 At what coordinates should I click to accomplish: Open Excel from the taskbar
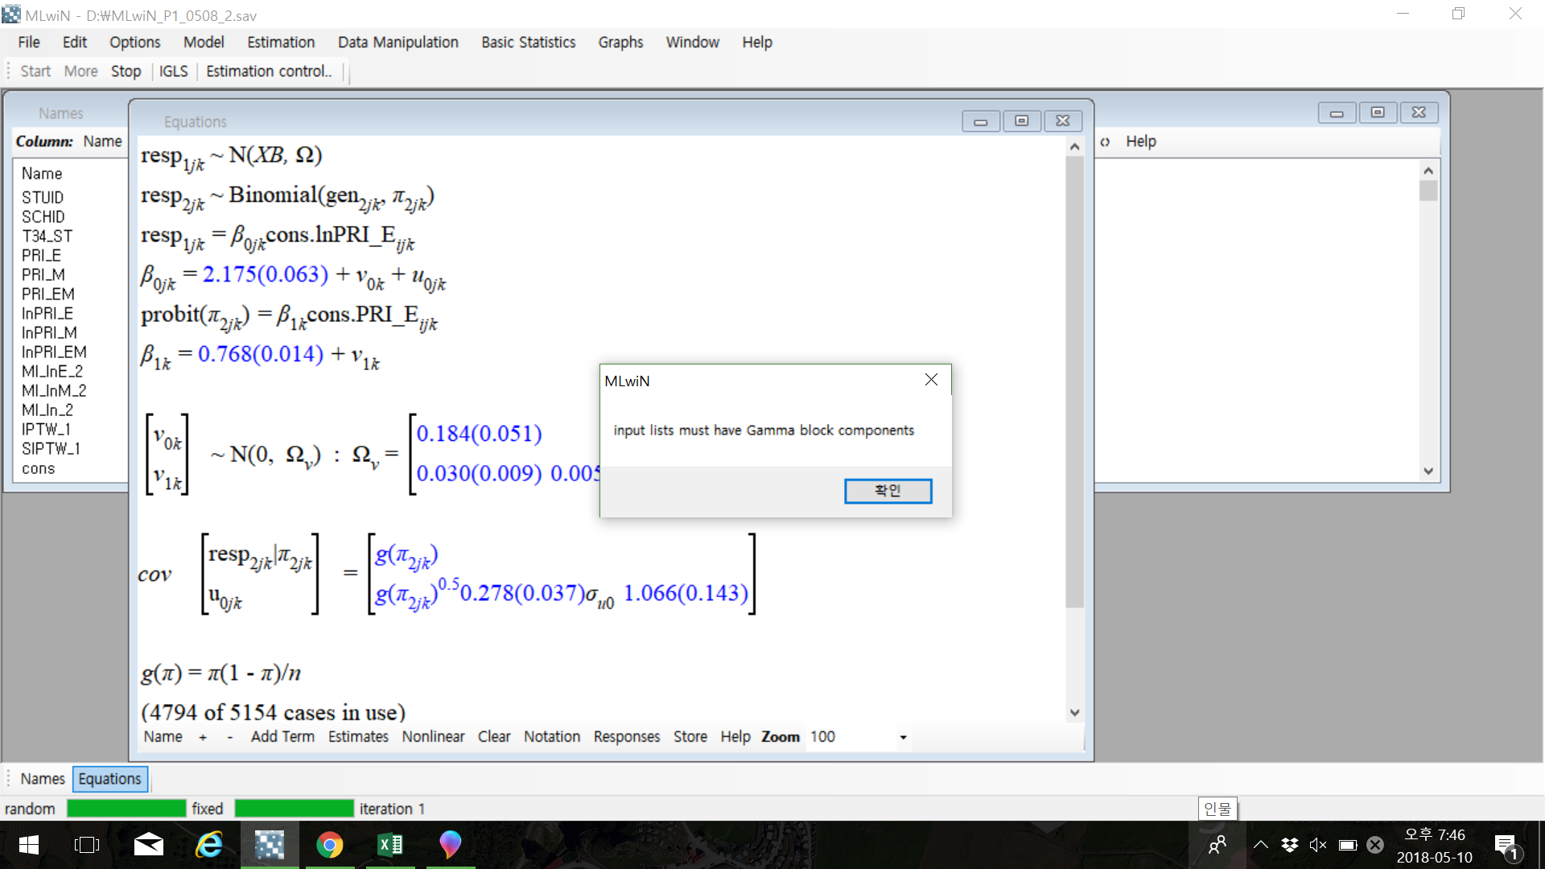tap(390, 845)
